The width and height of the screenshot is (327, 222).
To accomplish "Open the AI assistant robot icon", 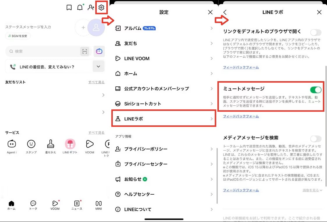I will pos(99,51).
